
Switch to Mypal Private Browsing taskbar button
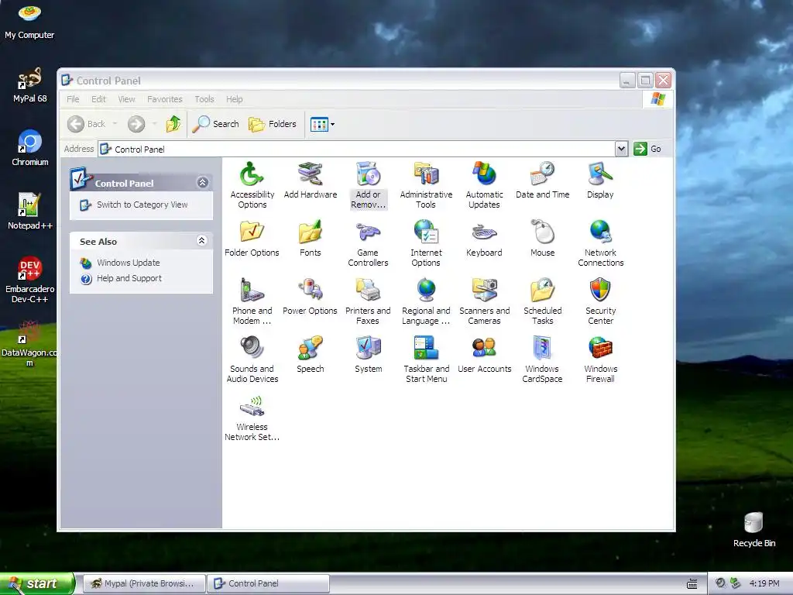tap(143, 583)
